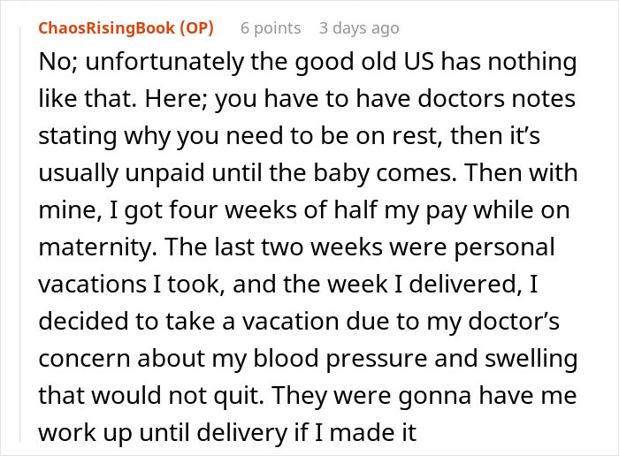This screenshot has width=619, height=456.
Task: Open ChaosRisingBook's user profile
Action: tap(106, 28)
